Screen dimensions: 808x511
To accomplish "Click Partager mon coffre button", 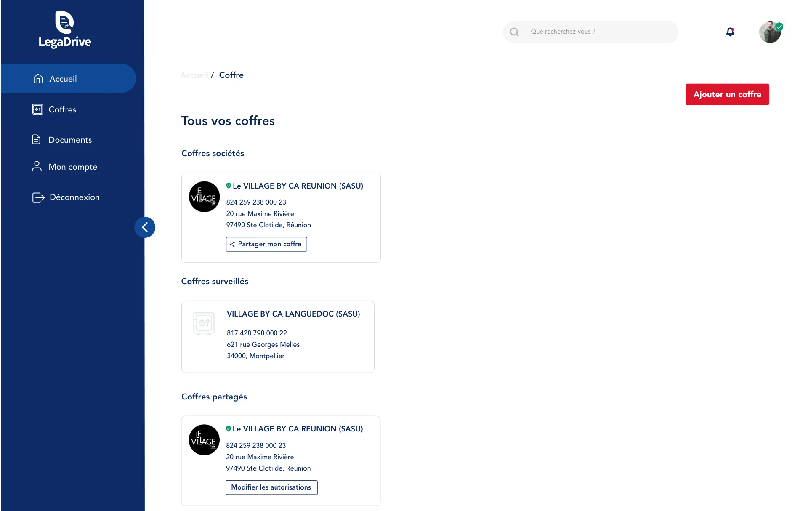I will pyautogui.click(x=266, y=244).
